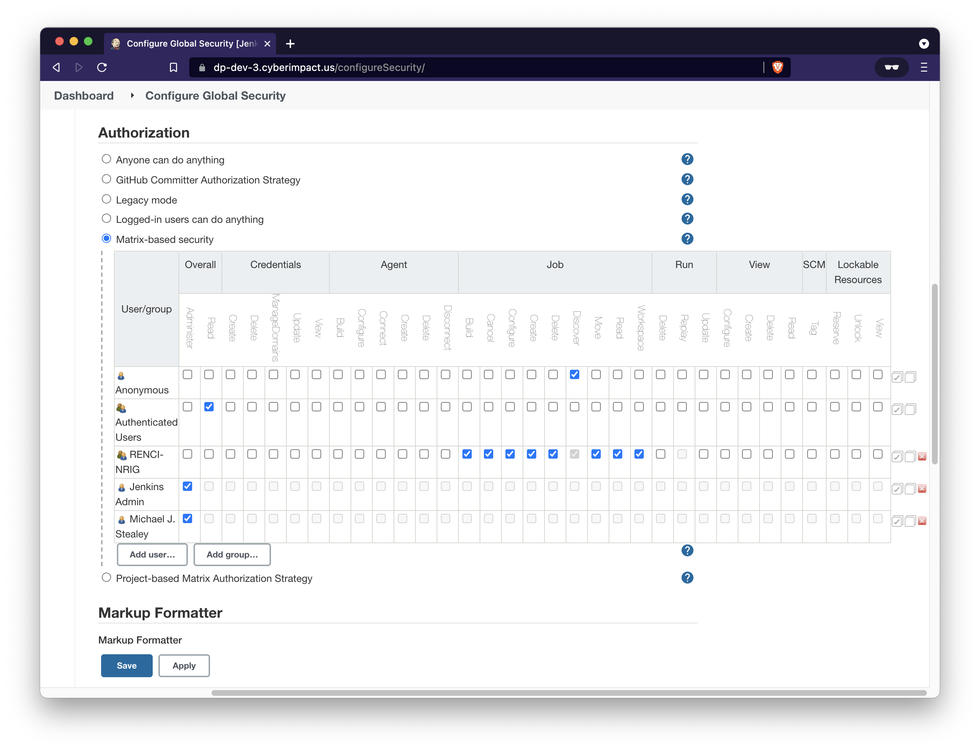This screenshot has width=980, height=751.
Task: Go to Dashboard breadcrumb
Action: 84,96
